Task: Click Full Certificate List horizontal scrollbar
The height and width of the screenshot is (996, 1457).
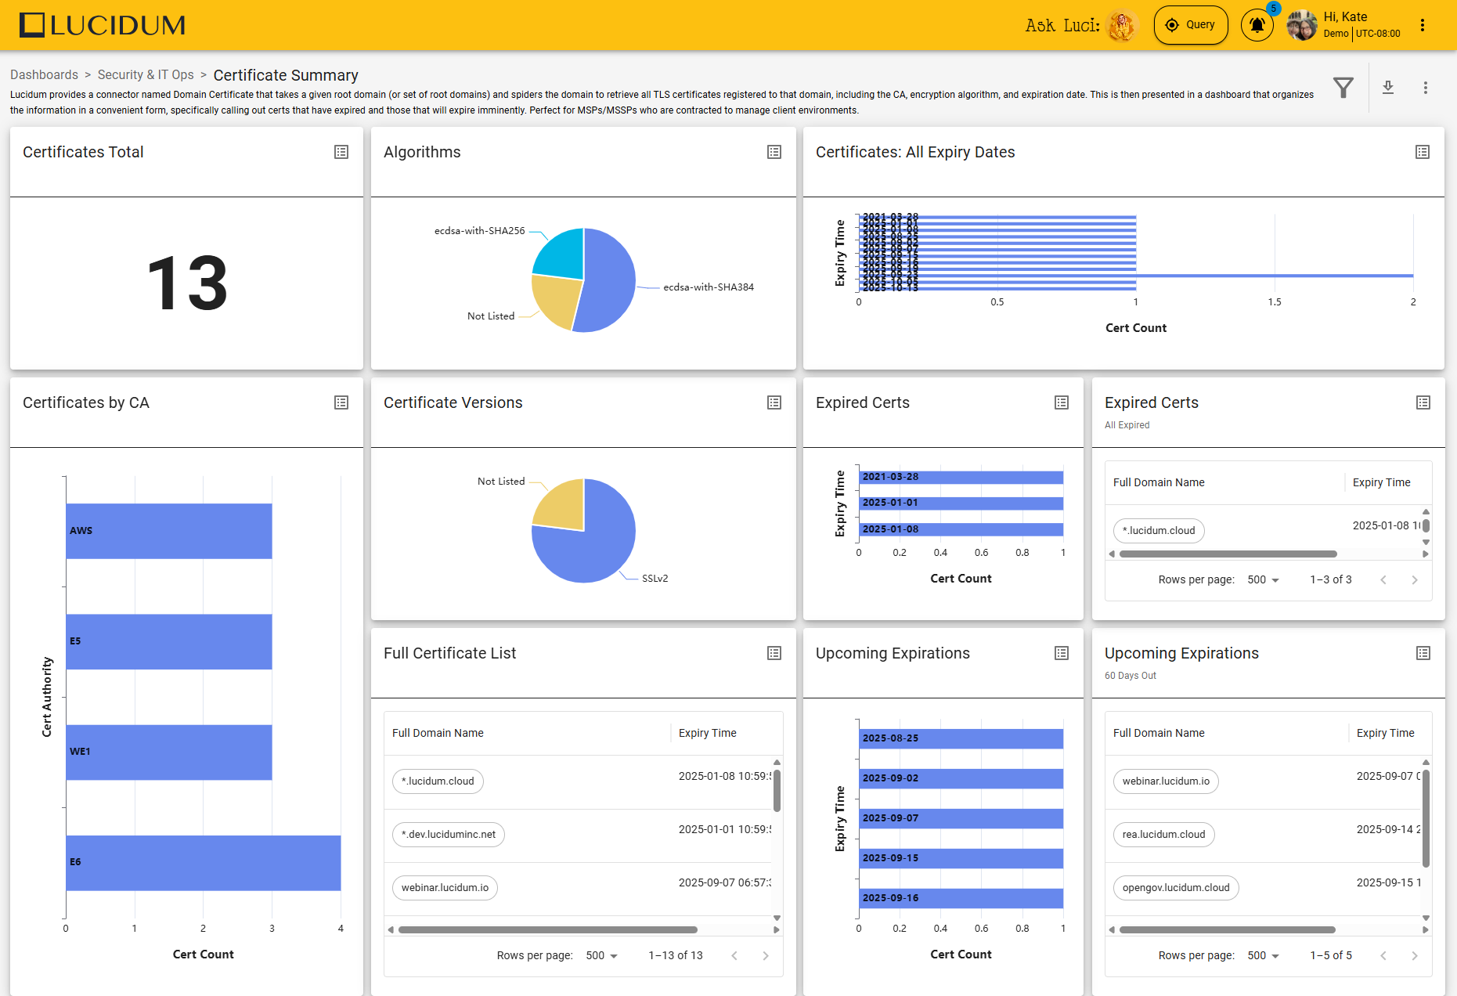Action: [548, 930]
